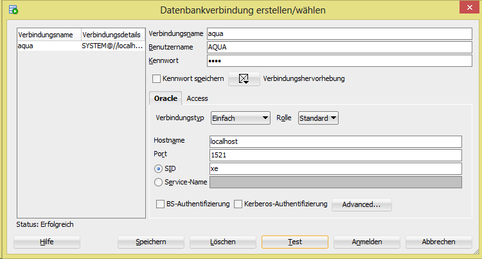Toggle BS-Authentifizierung checkbox
The width and height of the screenshot is (482, 259).
[161, 204]
